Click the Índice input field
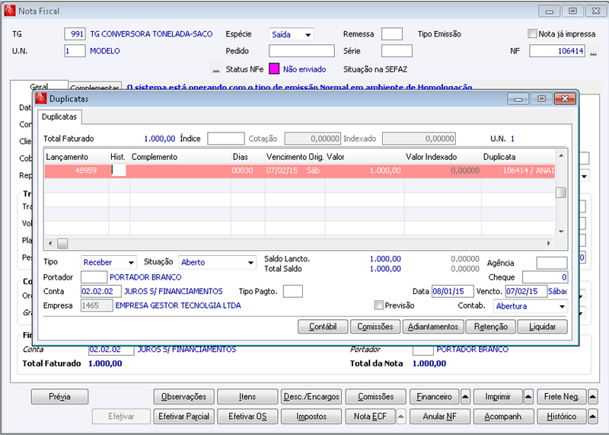Image resolution: width=609 pixels, height=435 pixels. [225, 139]
